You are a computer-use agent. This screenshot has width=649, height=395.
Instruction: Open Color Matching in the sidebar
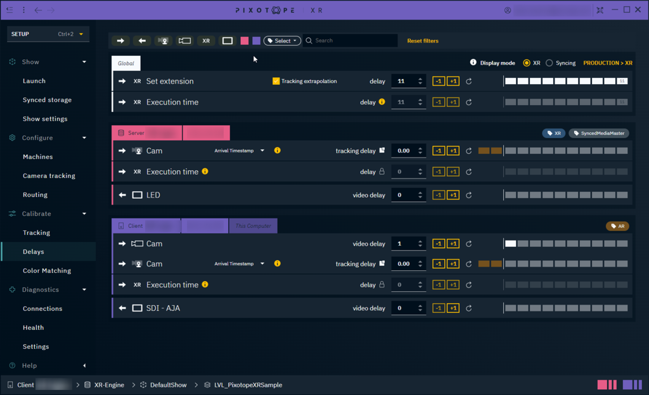(x=47, y=271)
